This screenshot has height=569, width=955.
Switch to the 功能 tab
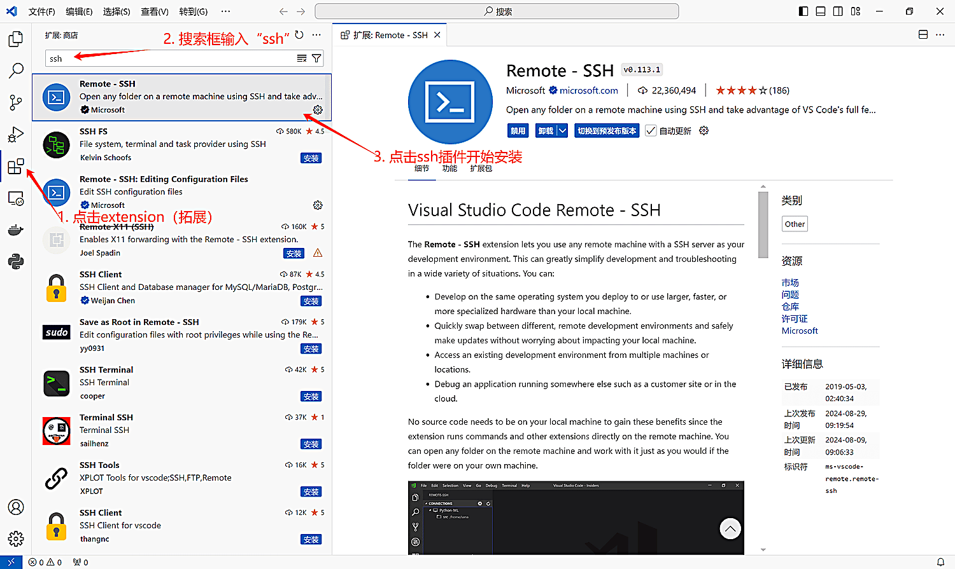(449, 168)
